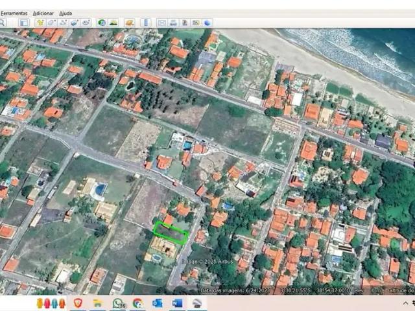Open WhatsApp from the taskbar
Image resolution: width=415 pixels, height=311 pixels.
[118, 303]
